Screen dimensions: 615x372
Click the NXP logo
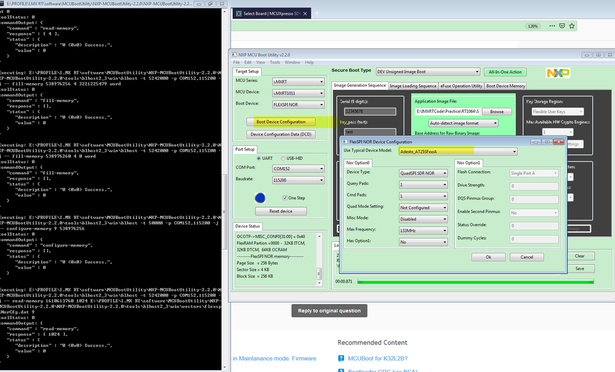(x=559, y=73)
